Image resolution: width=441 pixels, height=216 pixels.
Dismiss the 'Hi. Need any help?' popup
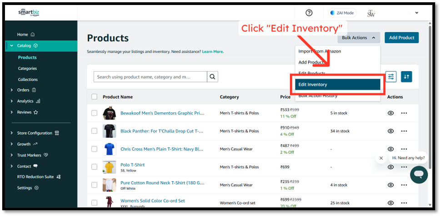(x=381, y=158)
